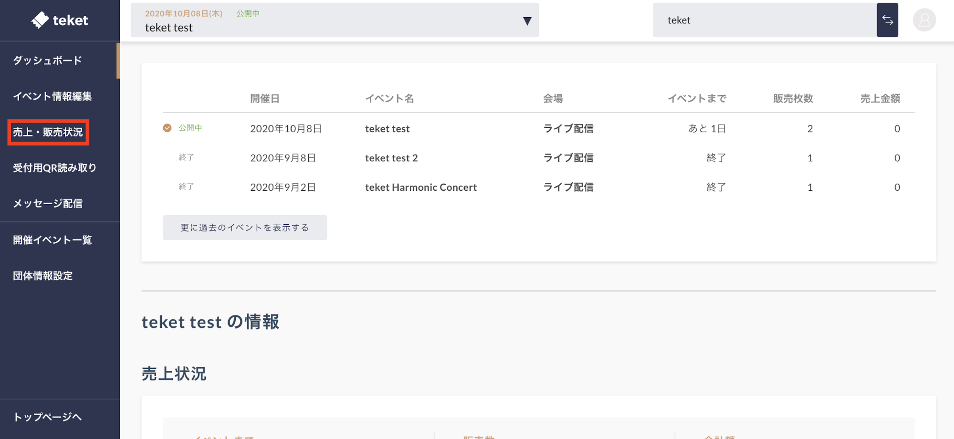Click イベントまで column header
The width and height of the screenshot is (954, 439).
coord(697,98)
